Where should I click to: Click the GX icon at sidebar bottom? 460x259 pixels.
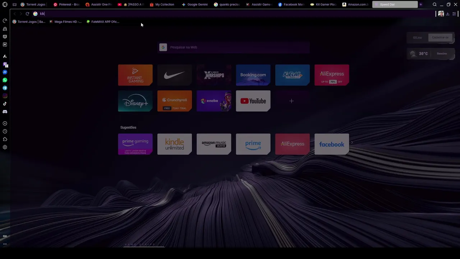tap(5, 236)
